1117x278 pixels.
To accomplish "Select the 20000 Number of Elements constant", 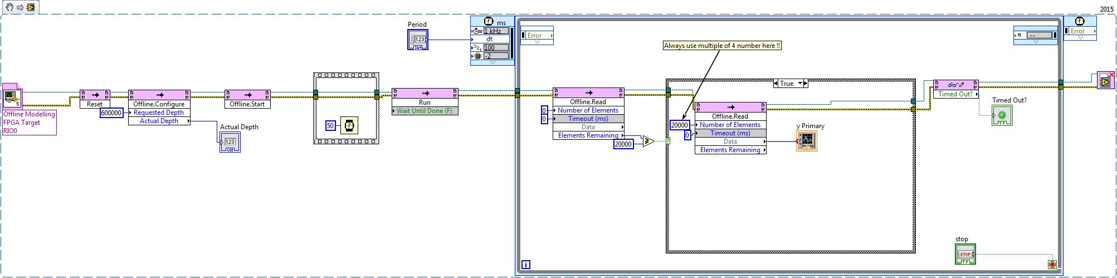I will [x=680, y=125].
